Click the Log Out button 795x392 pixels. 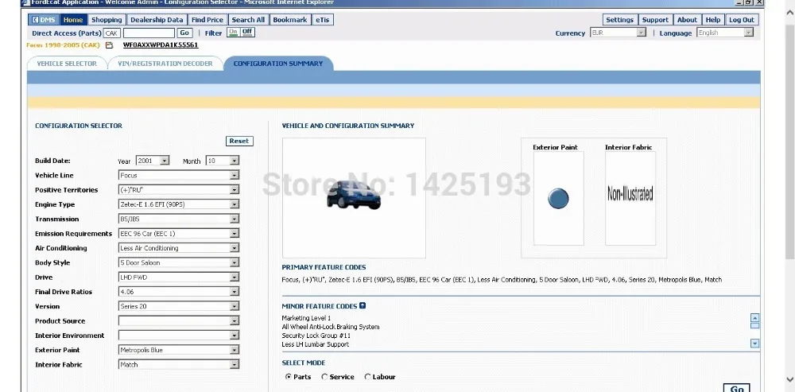pos(742,20)
